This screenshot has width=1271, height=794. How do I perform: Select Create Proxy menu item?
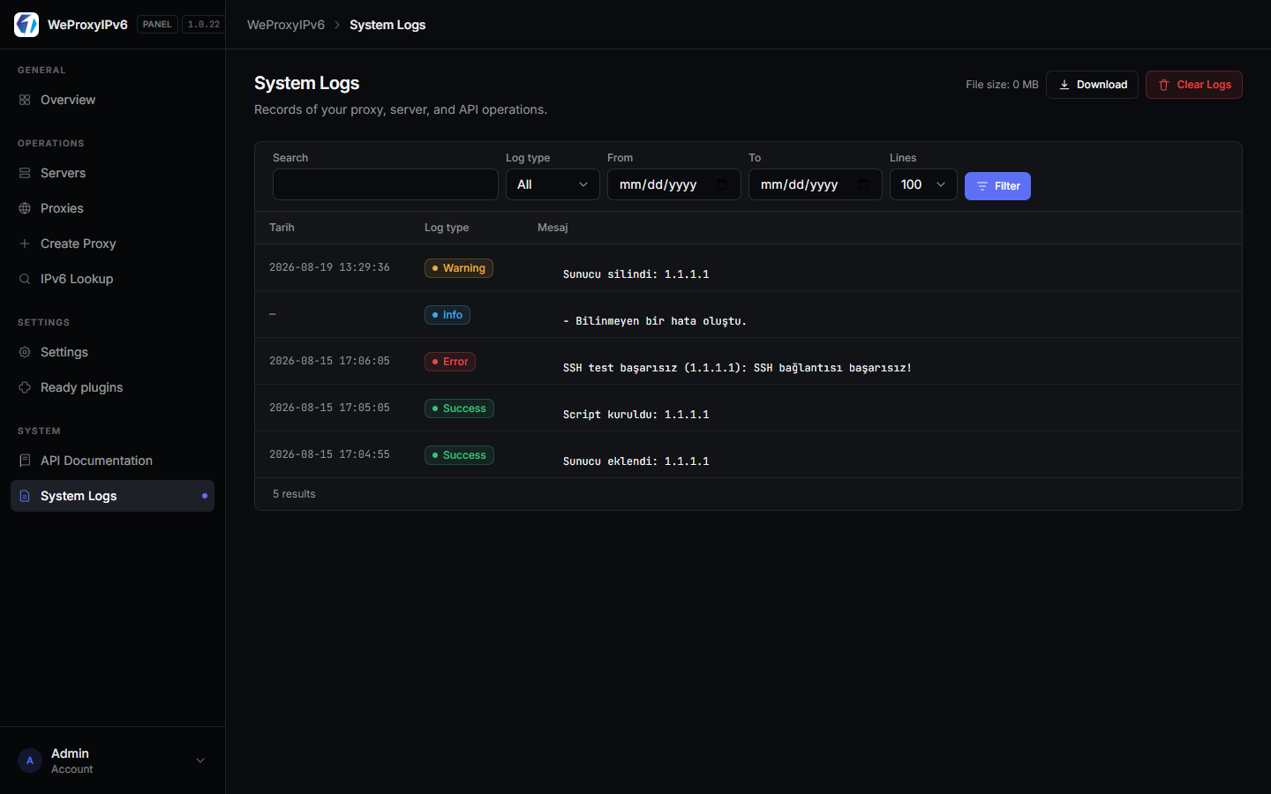click(112, 243)
